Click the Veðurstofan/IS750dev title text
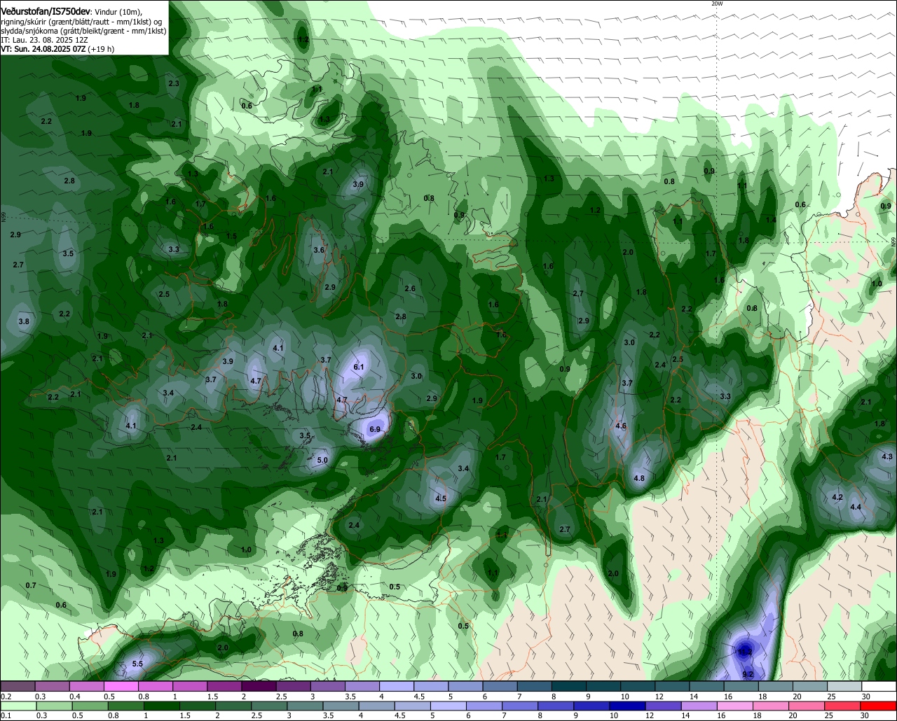897x721 pixels. coord(46,10)
